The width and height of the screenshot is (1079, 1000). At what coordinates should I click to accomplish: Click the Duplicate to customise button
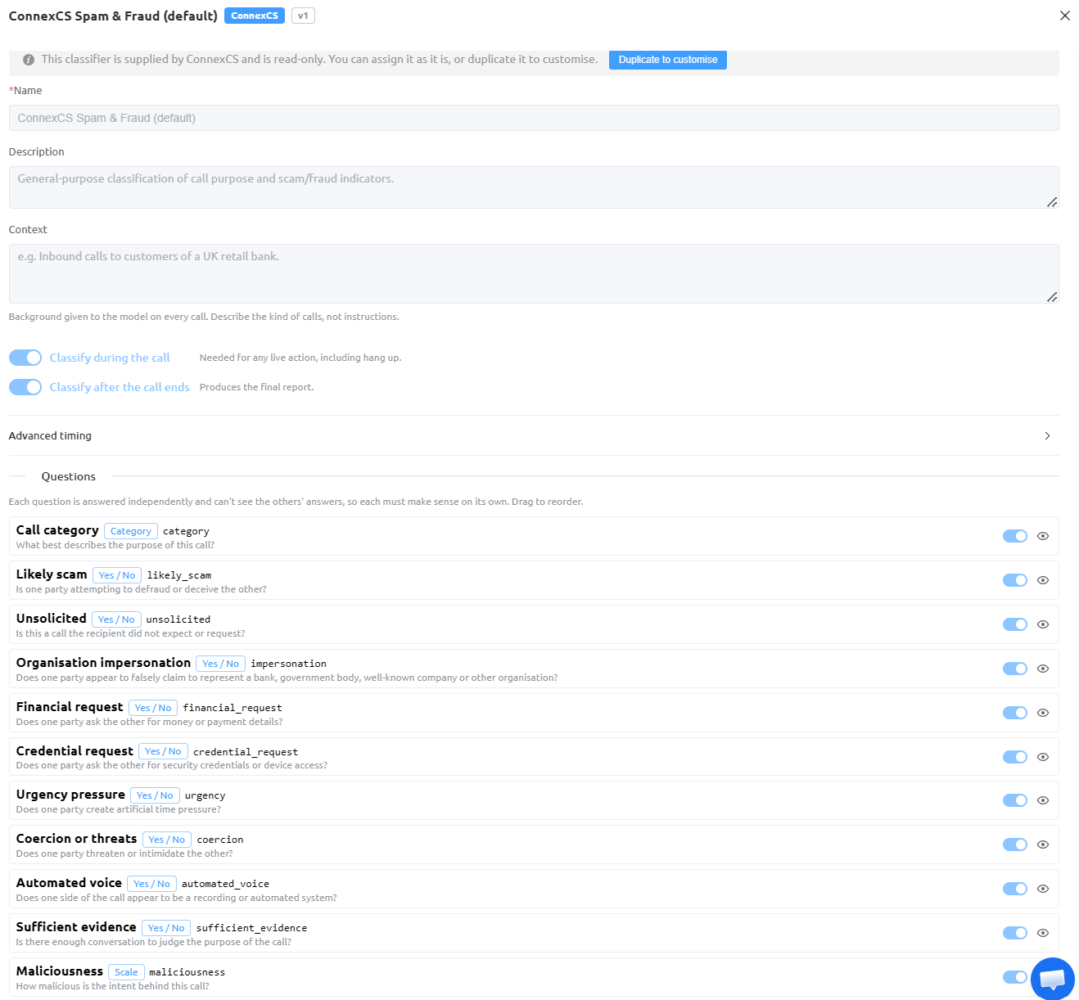(668, 60)
